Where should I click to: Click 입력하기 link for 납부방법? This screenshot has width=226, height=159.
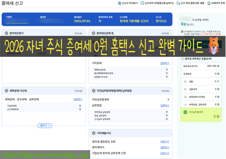(165, 106)
